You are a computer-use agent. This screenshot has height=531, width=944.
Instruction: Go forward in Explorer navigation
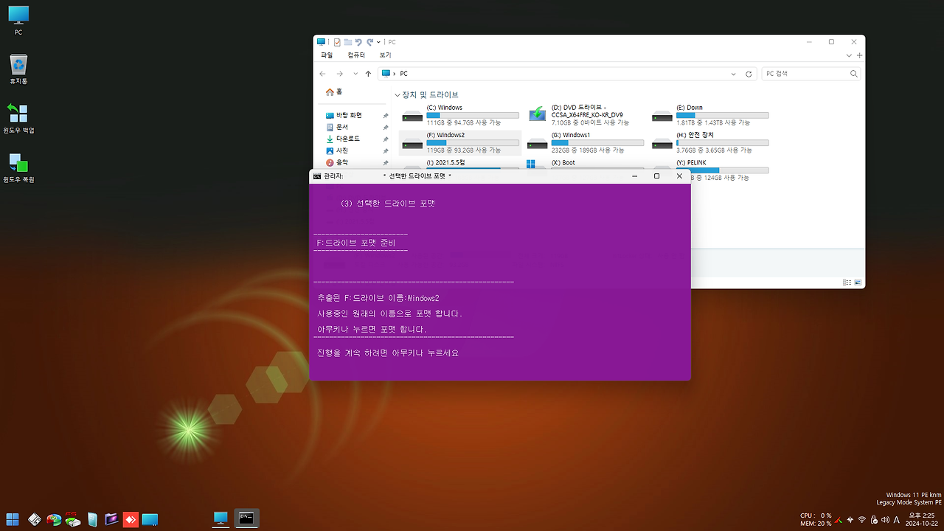(339, 74)
